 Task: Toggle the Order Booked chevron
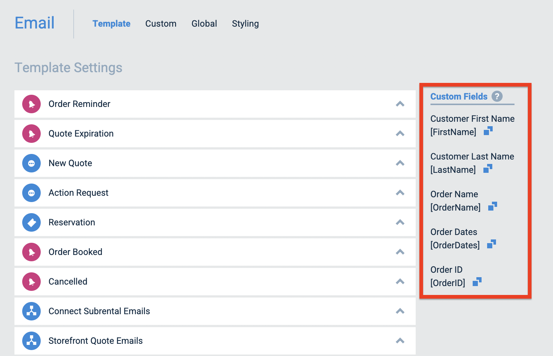(400, 252)
